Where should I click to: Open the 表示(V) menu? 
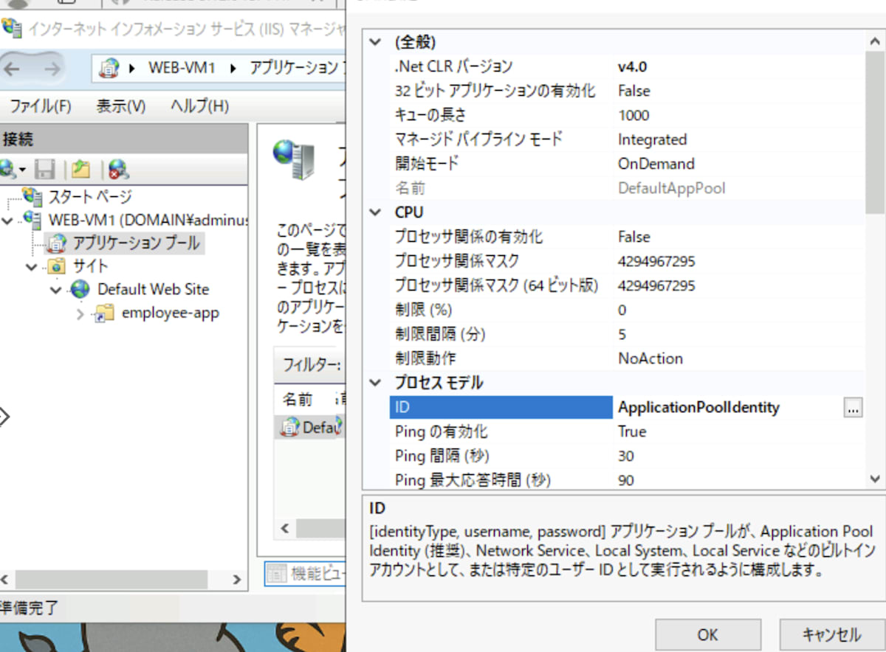[121, 106]
